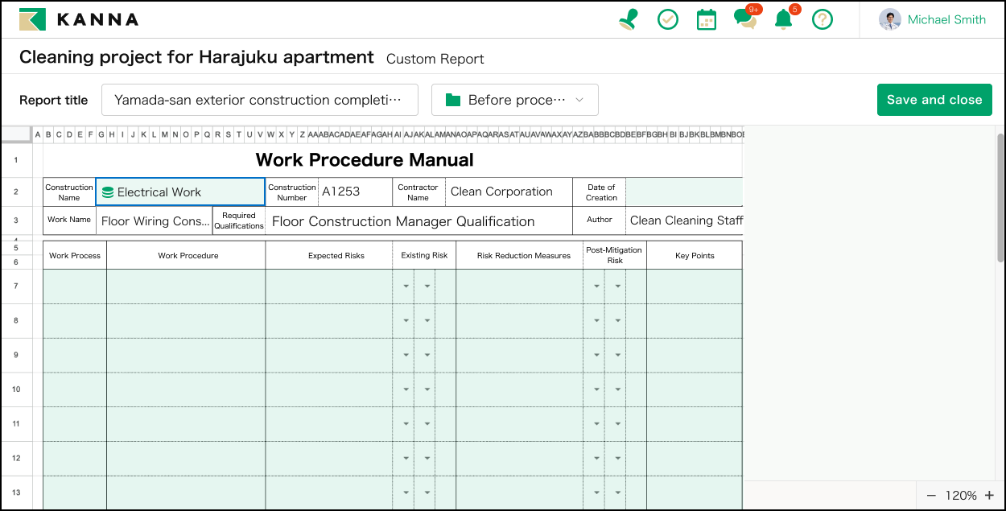This screenshot has width=1006, height=511.
Task: Open the 'Before proce...' folder dropdown
Action: point(515,100)
